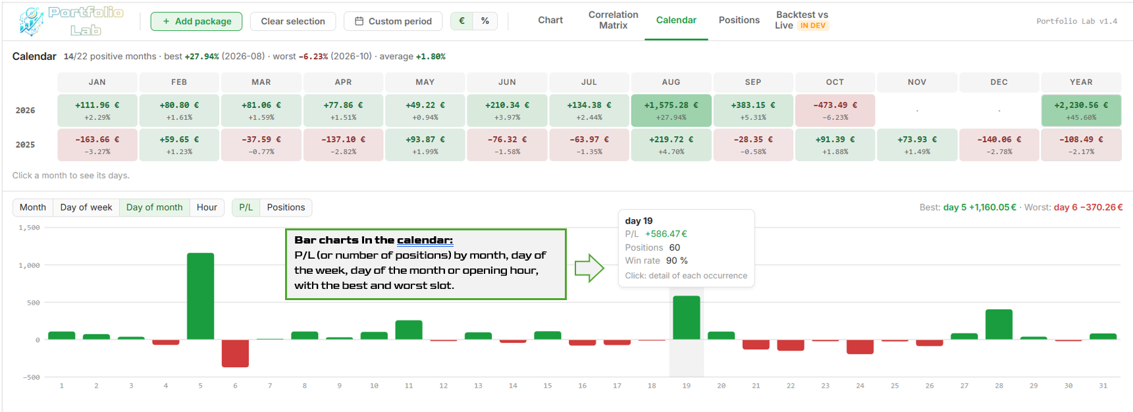
Task: Open January 2025 cell −163.66 €
Action: [x=97, y=145]
